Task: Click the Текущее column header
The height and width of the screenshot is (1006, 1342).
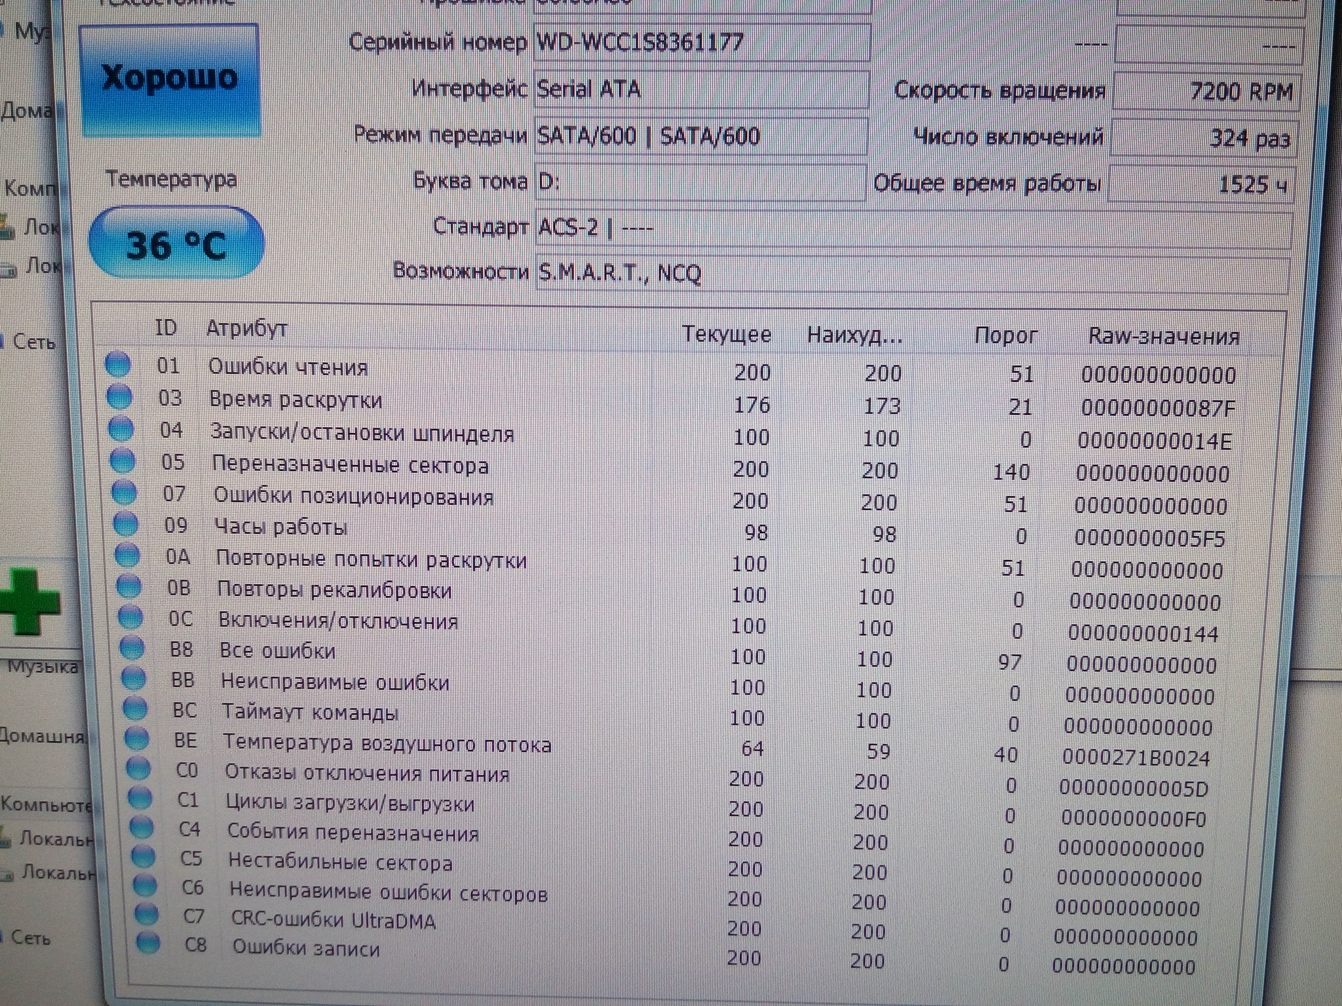Action: click(726, 334)
